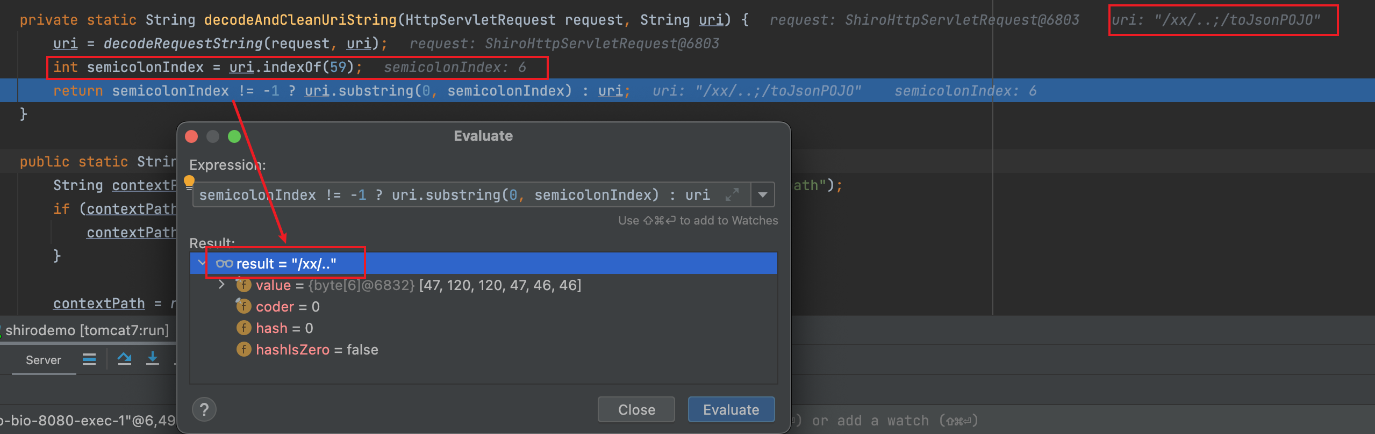Expand the expression field with the expand icon

point(732,194)
